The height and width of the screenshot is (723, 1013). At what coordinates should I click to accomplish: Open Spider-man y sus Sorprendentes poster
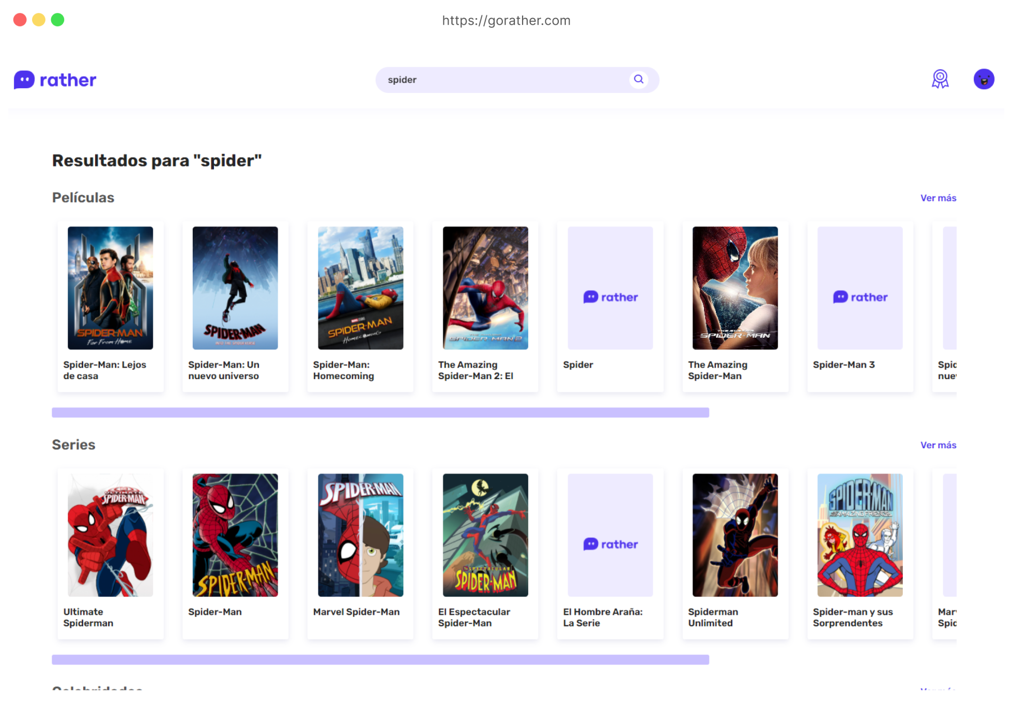click(x=860, y=535)
